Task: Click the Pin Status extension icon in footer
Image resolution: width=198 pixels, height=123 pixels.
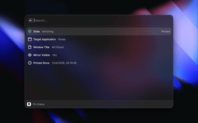Action: click(29, 104)
